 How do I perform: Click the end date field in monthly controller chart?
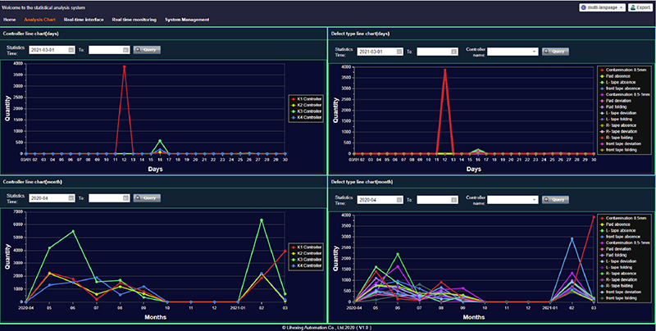coord(105,198)
